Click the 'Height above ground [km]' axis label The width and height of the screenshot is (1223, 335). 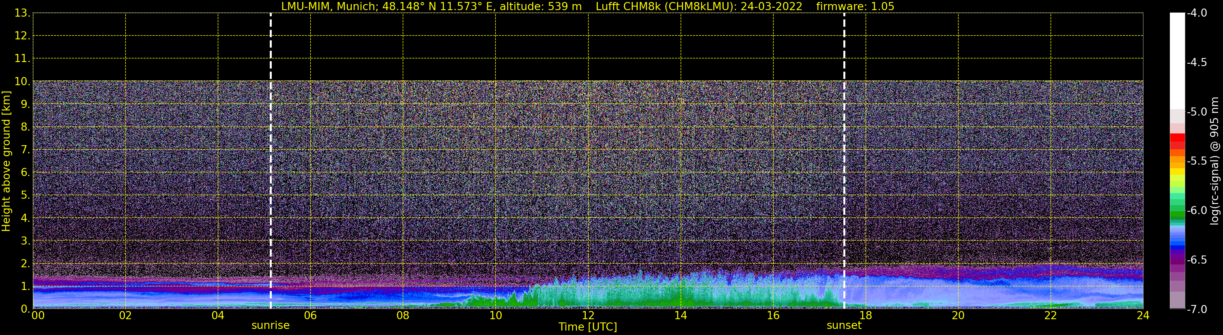(x=6, y=161)
